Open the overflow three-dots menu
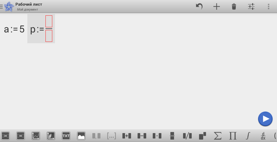Screen dimensions: 277x142 coord(269,6)
